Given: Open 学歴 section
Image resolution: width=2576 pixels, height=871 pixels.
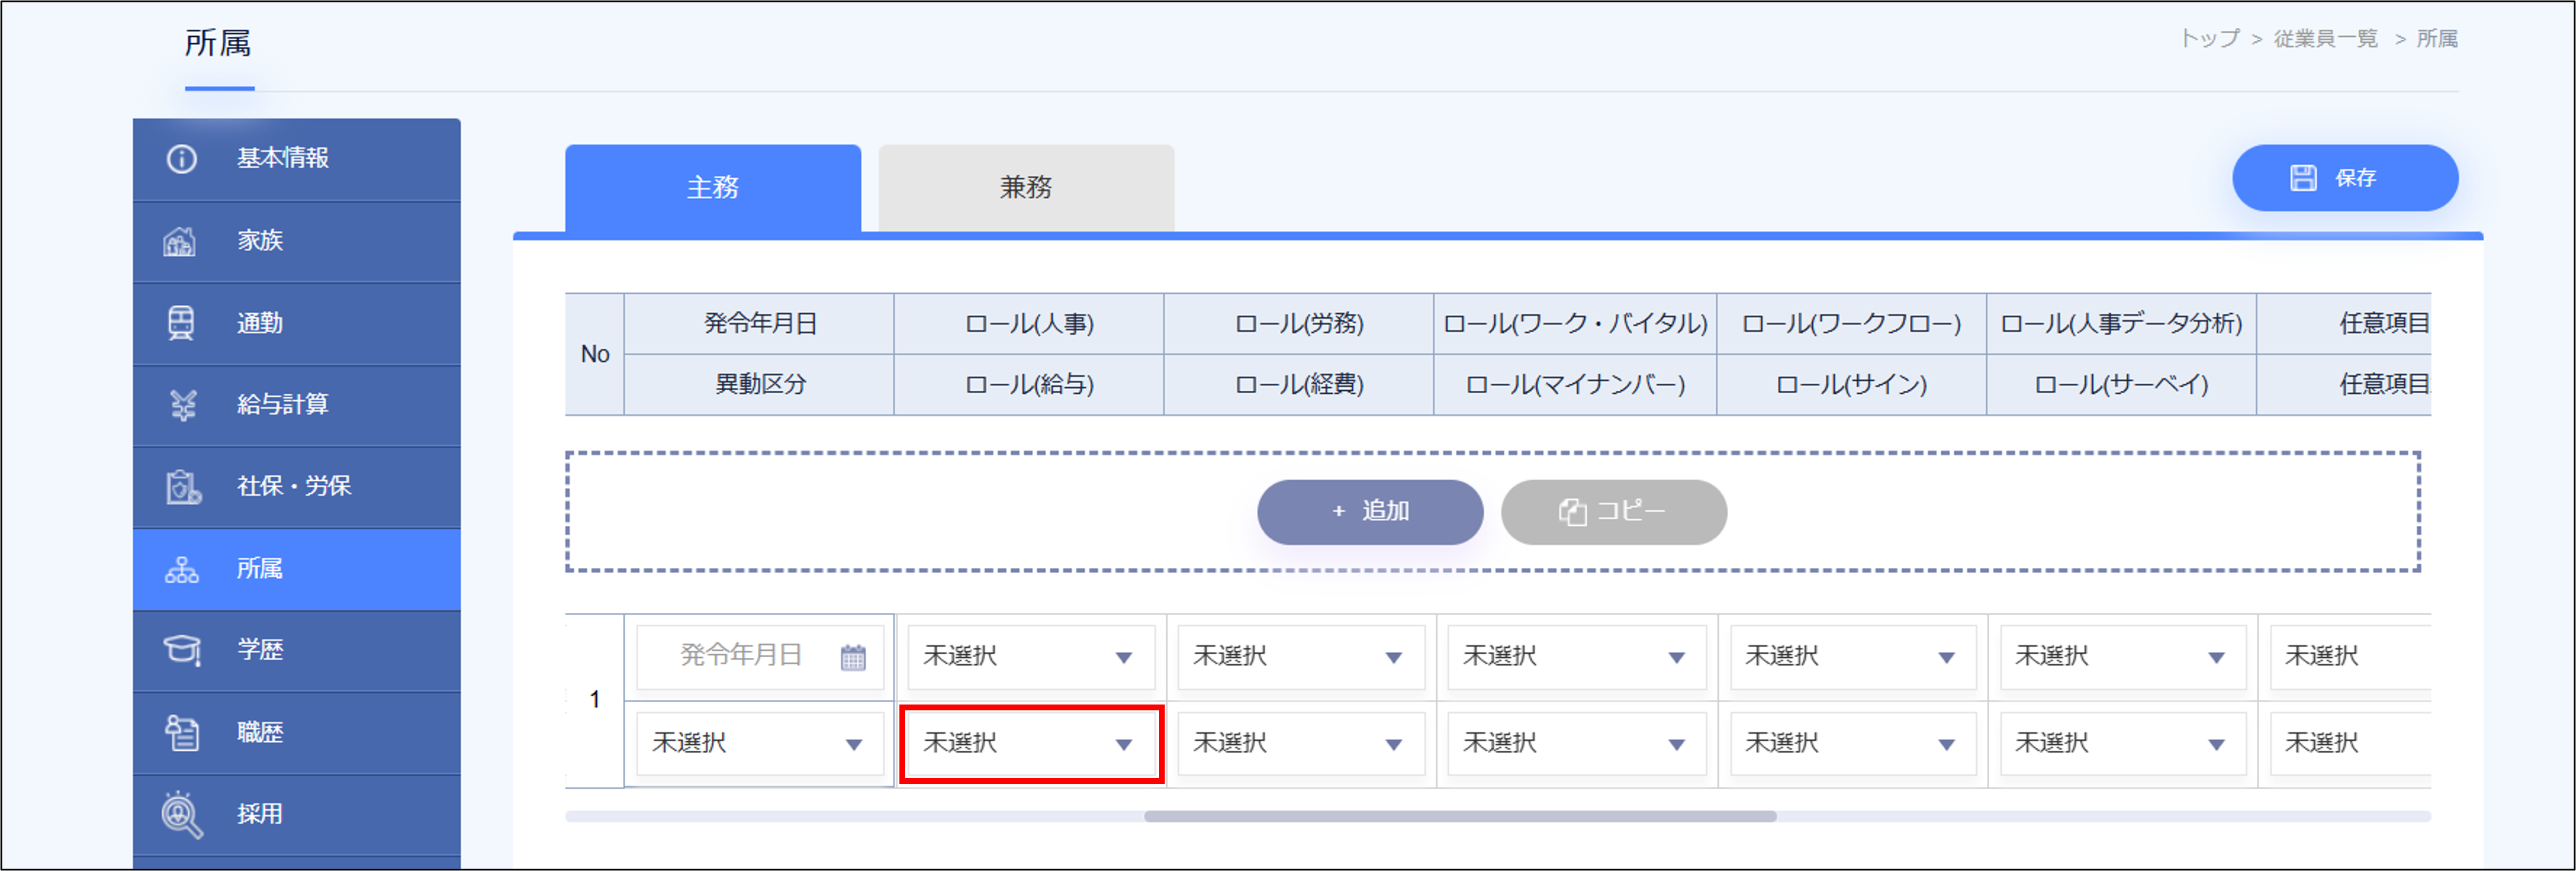Looking at the screenshot, I should 297,651.
